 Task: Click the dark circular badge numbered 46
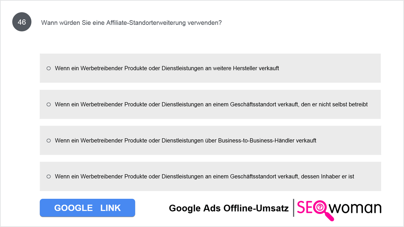tap(22, 22)
